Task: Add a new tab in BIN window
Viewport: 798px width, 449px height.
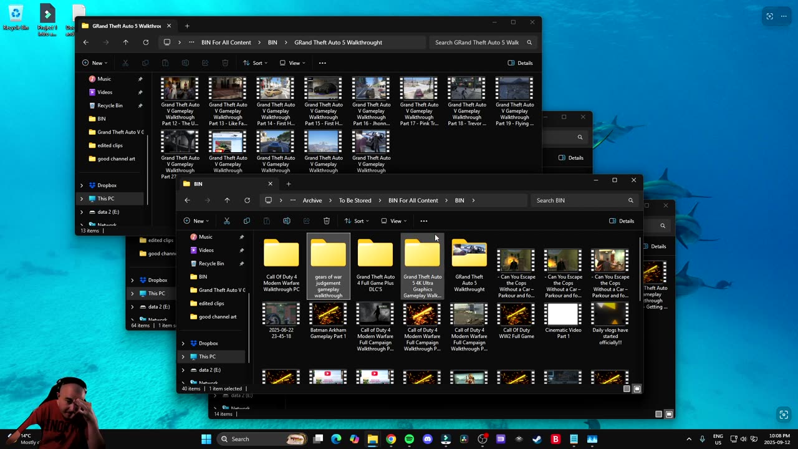Action: 288,184
